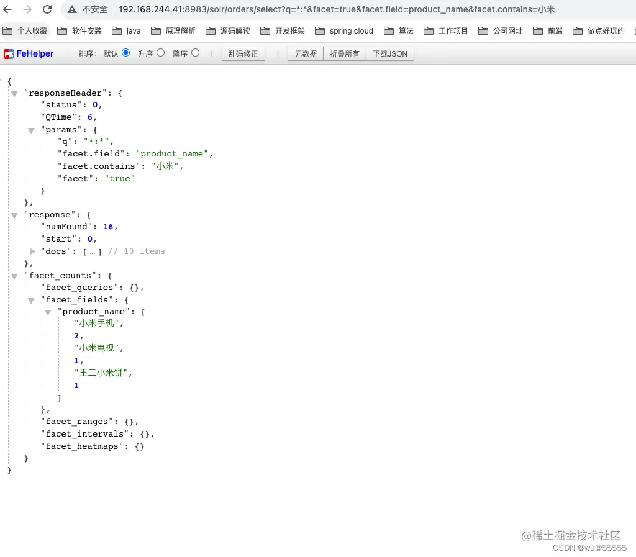
Task: Click the "facet_ranges" key
Action: 77,422
